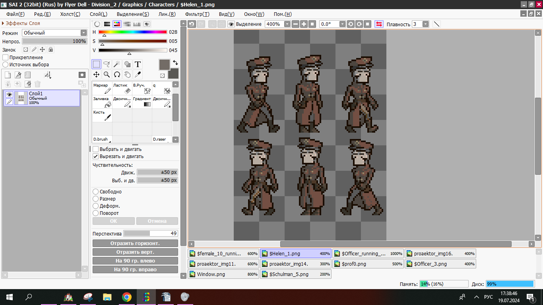Click the hue H color slider
543x305 pixels.
click(x=132, y=32)
